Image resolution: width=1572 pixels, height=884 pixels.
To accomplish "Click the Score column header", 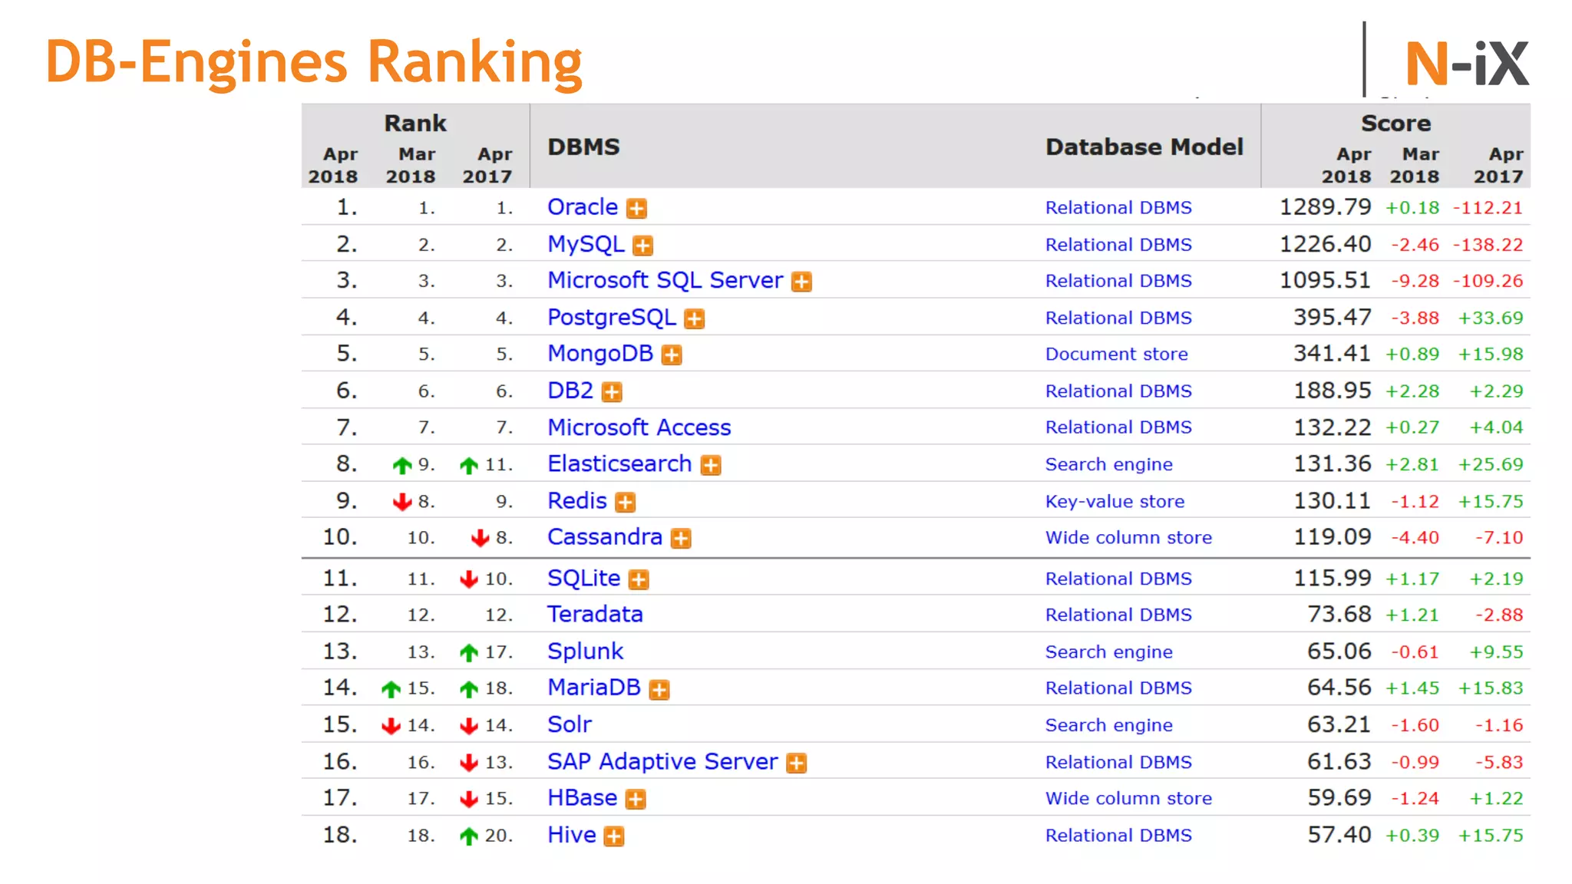I will point(1395,123).
